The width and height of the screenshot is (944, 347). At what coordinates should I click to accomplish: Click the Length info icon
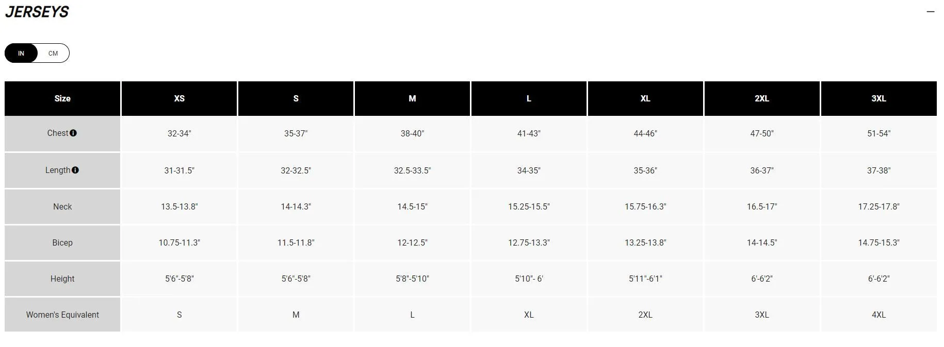pos(75,170)
